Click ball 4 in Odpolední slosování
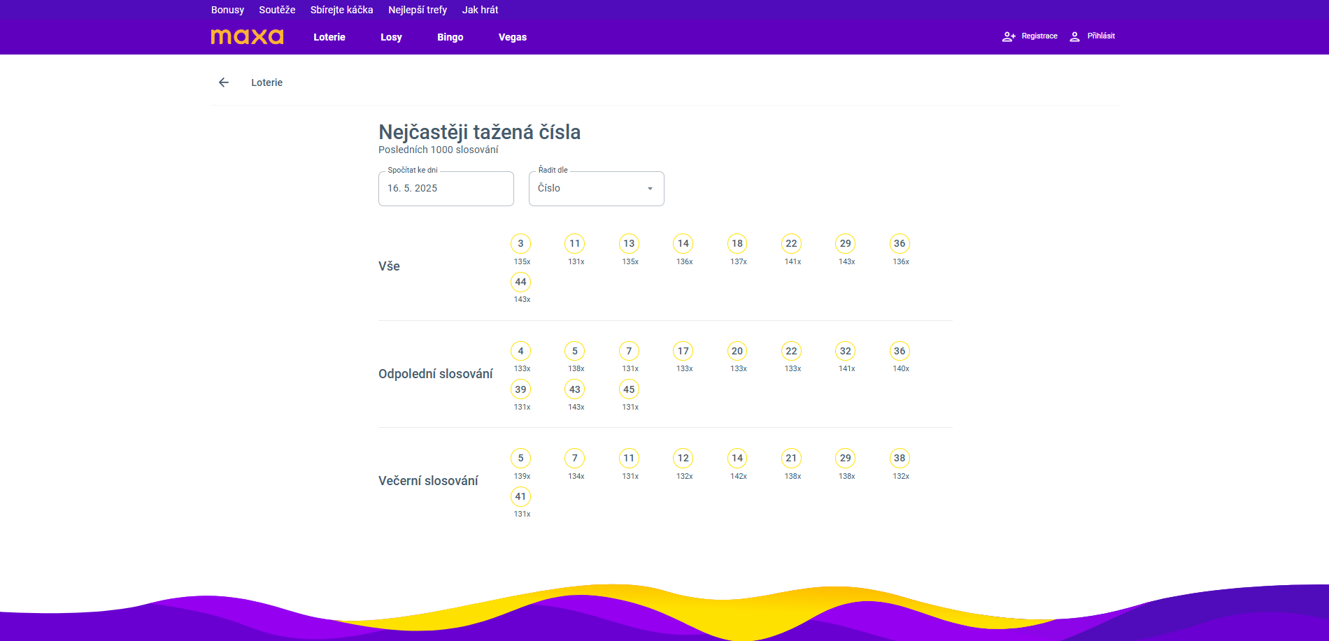The width and height of the screenshot is (1329, 641). pyautogui.click(x=520, y=351)
